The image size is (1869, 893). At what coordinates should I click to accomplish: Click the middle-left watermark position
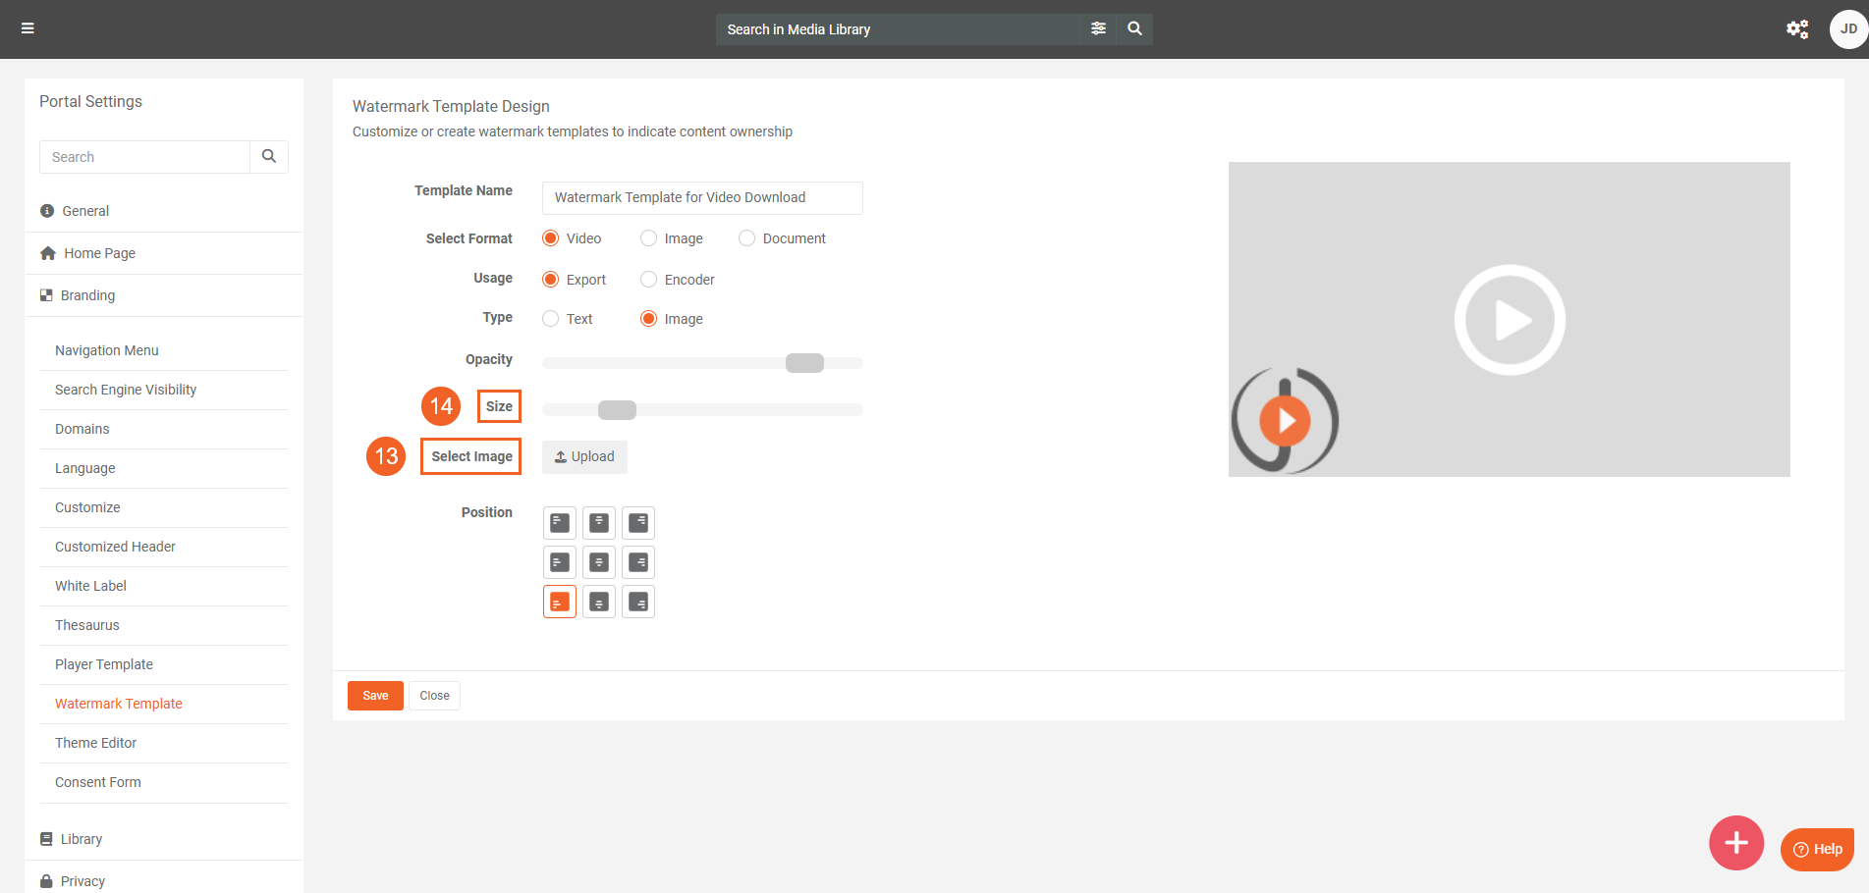pos(559,561)
